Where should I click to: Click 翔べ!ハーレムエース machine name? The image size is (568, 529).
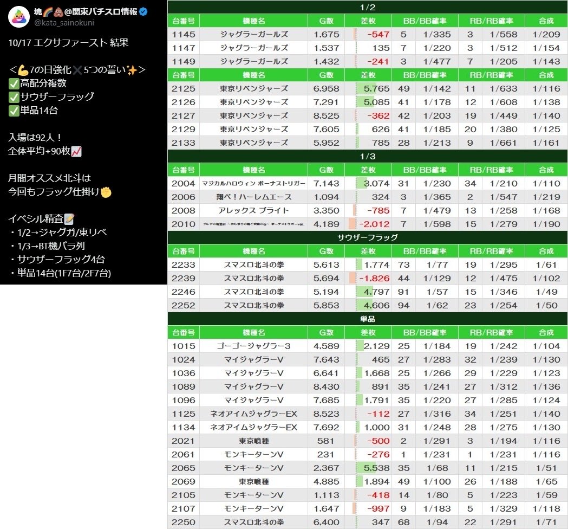coord(253,197)
